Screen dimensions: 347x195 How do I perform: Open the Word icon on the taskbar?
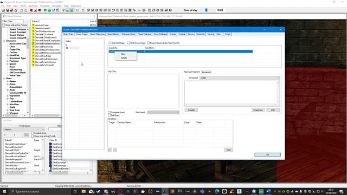coord(269,191)
